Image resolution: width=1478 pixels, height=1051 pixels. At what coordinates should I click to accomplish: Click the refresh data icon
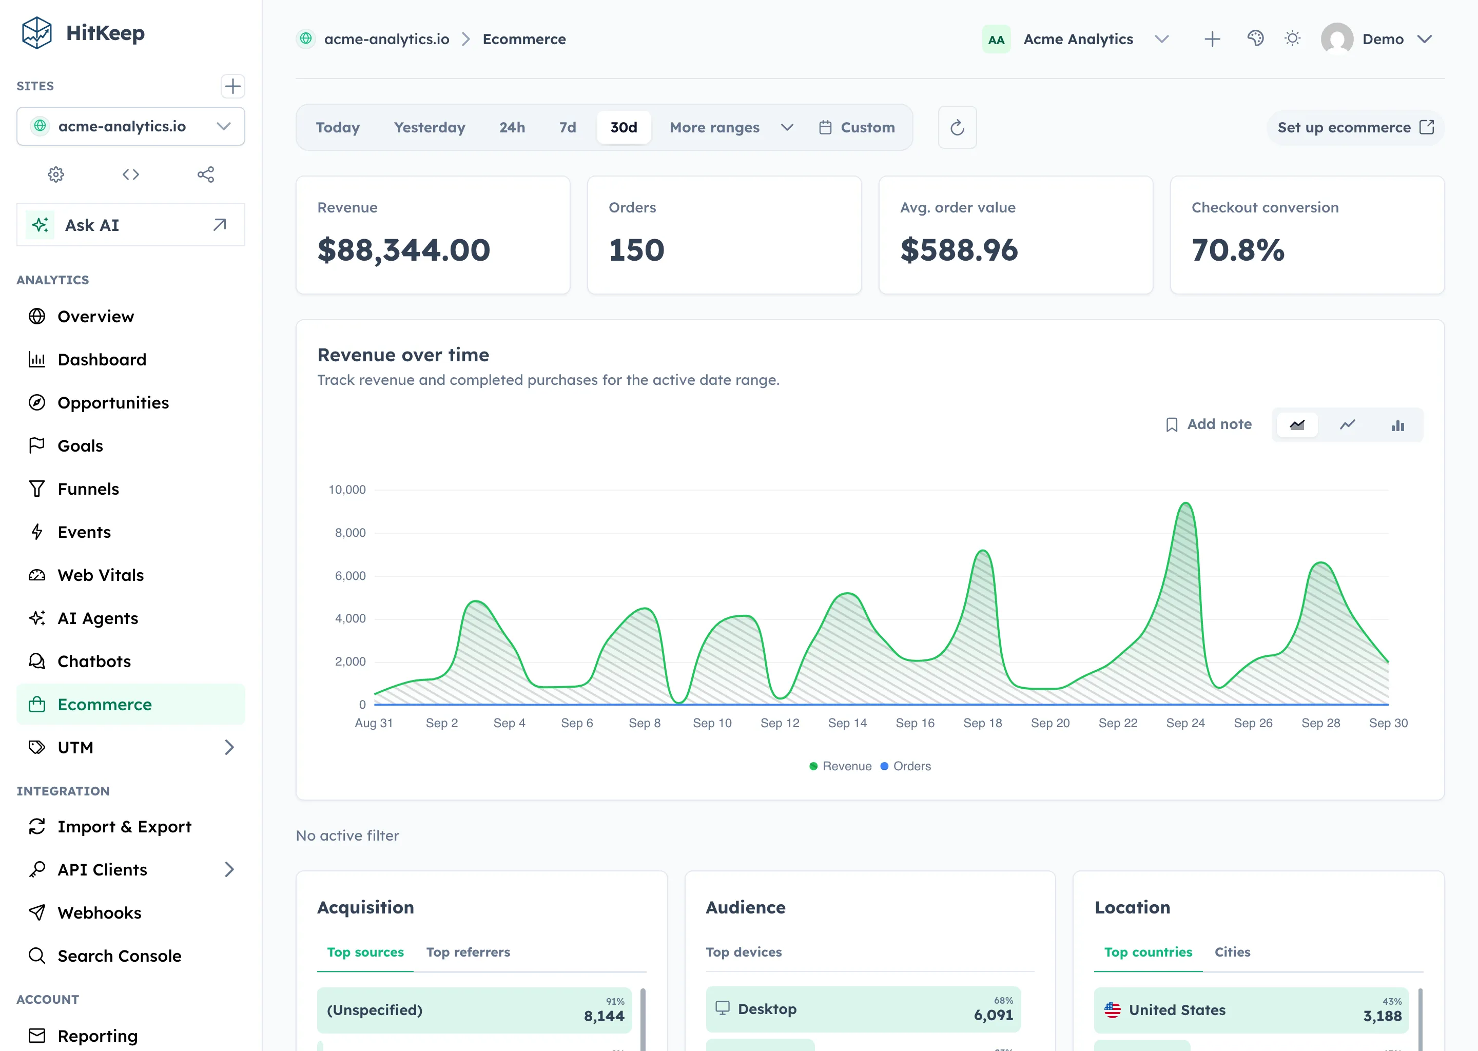tap(957, 127)
